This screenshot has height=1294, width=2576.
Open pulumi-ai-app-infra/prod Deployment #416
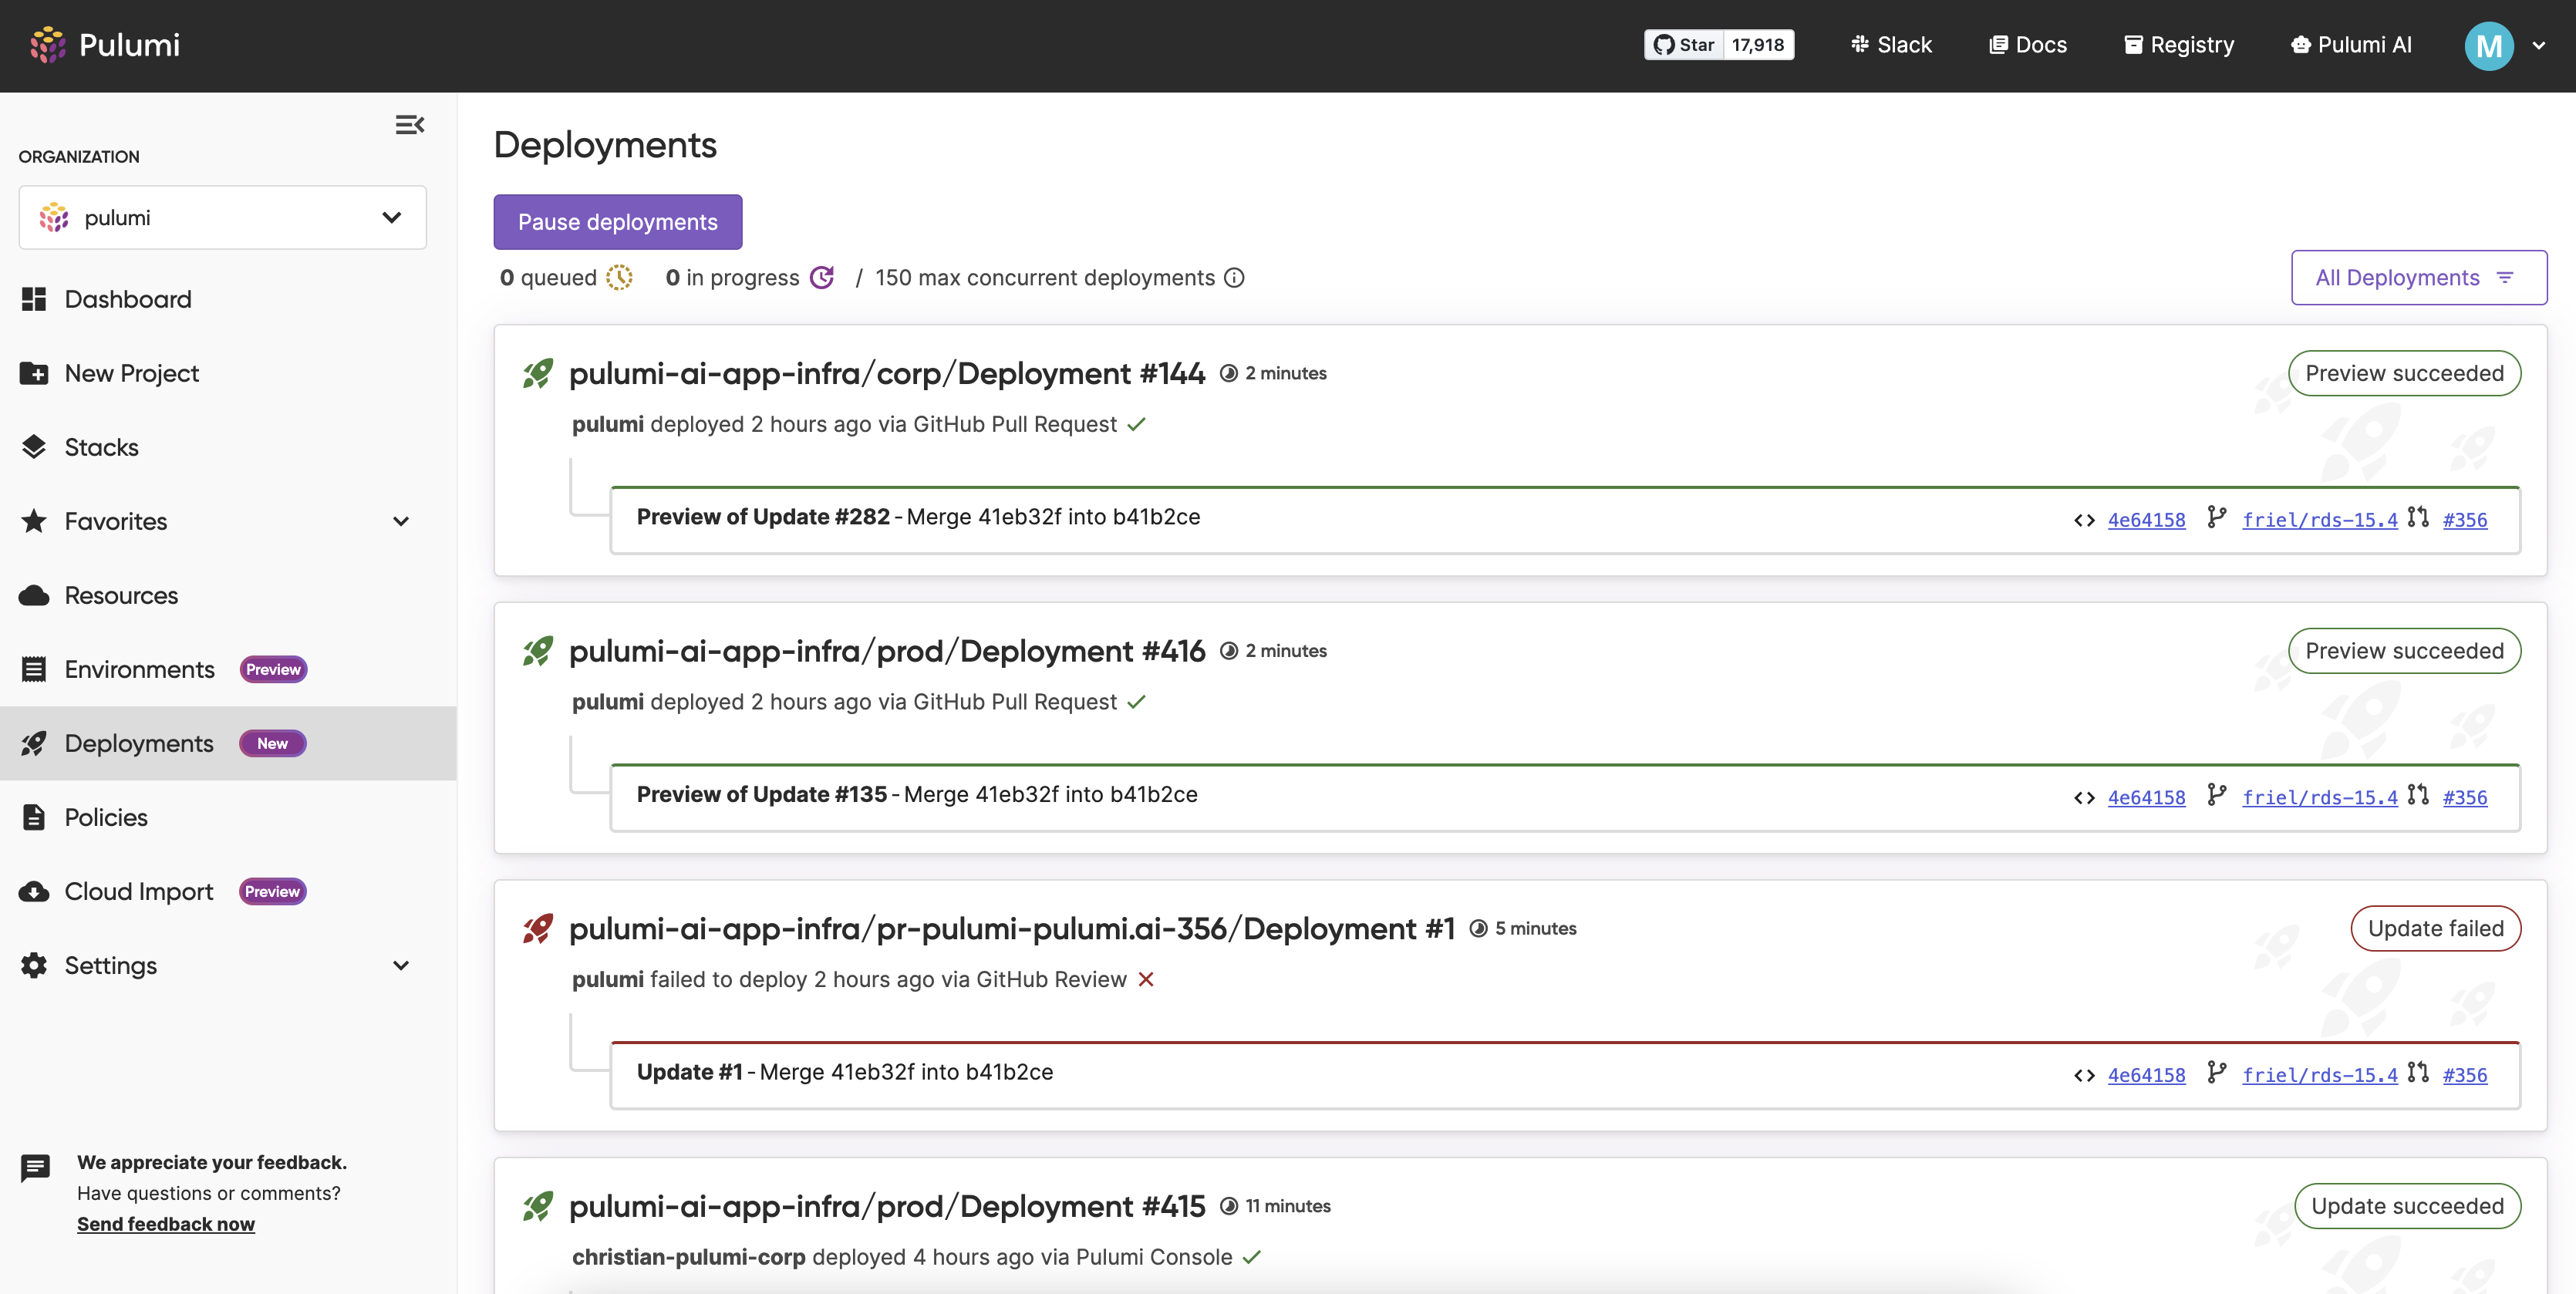[x=887, y=651]
